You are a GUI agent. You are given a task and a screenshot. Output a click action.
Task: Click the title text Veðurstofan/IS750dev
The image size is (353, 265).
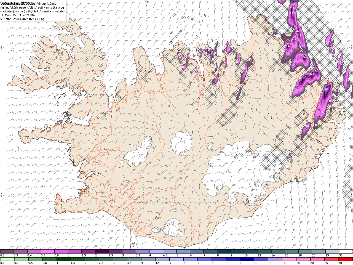click(x=18, y=3)
